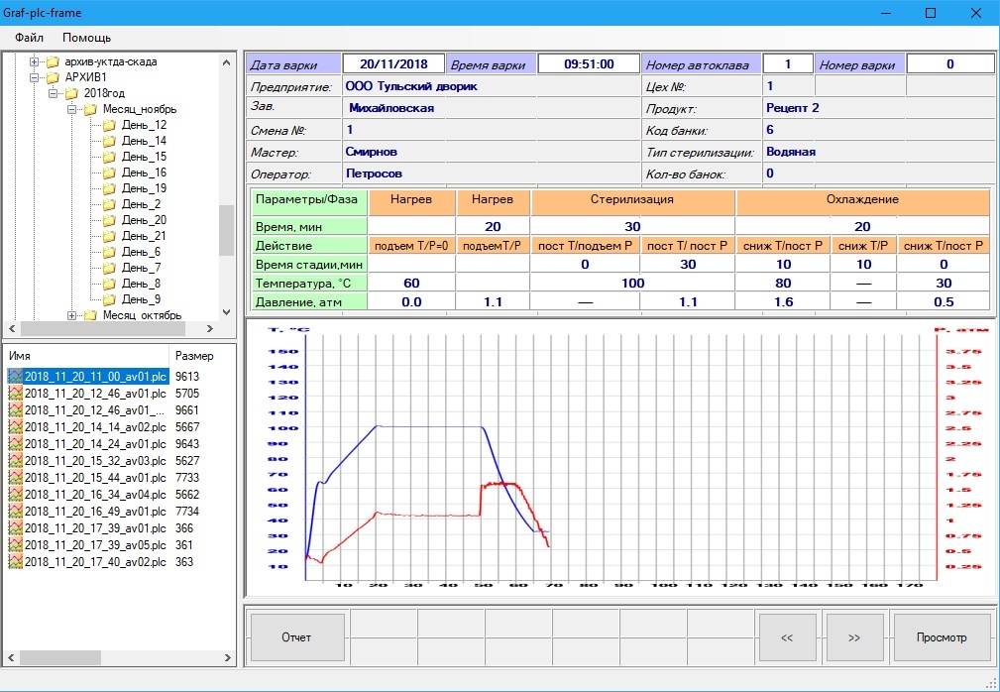Click chart icon of 2018_11_20_14_14_av02.plc
The image size is (1000, 692).
(15, 427)
